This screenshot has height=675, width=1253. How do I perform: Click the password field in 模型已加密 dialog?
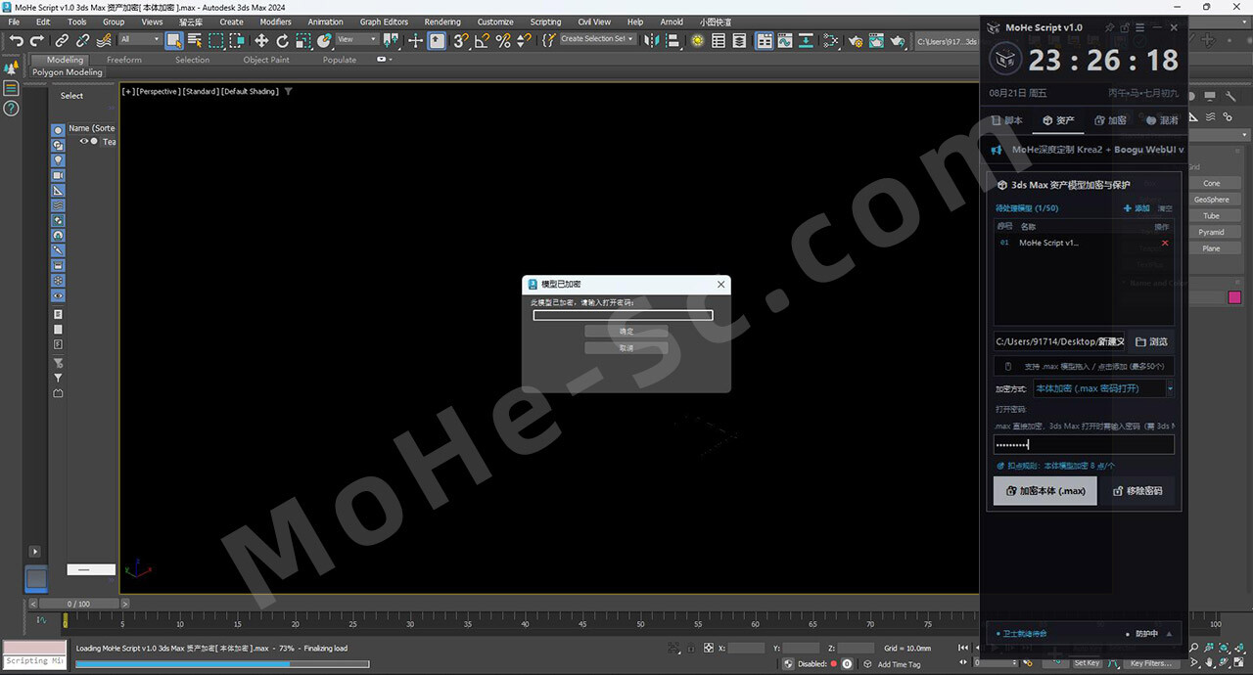(x=623, y=315)
